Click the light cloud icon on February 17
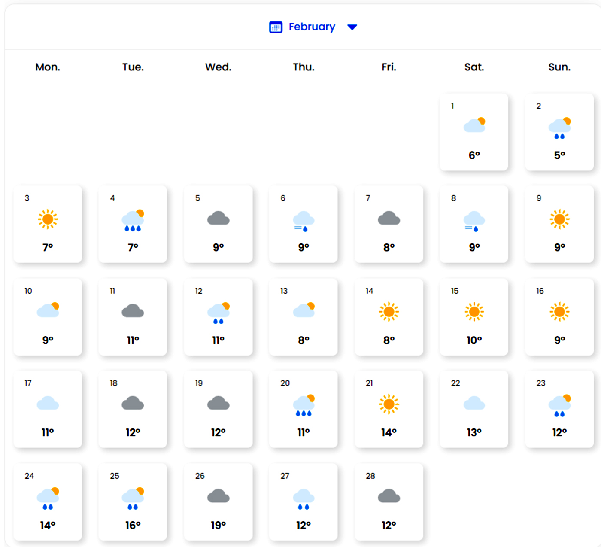Viewport: 601px width, 547px height. click(48, 404)
